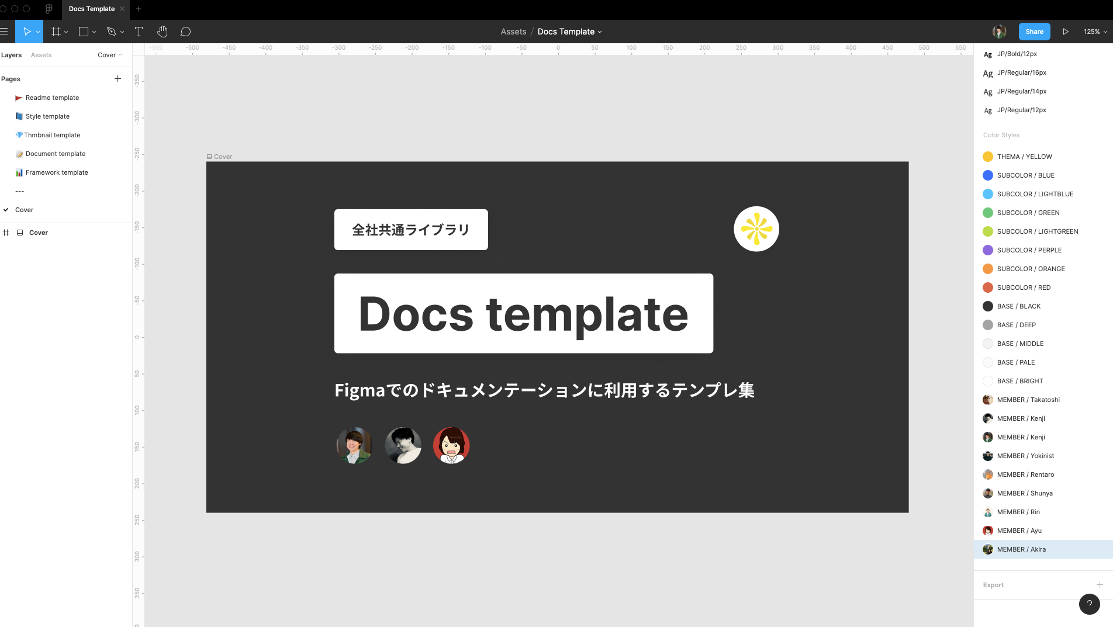Open the help question mark button
1113x627 pixels.
pyautogui.click(x=1089, y=604)
